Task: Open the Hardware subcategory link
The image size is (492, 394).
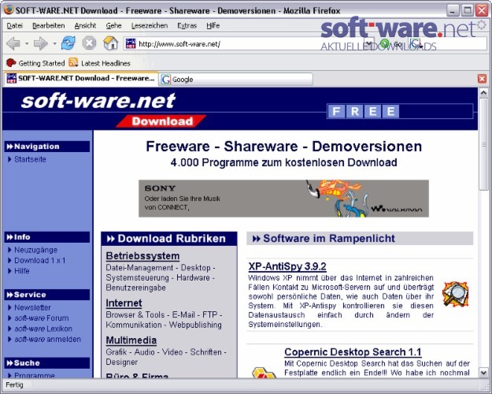Action: (x=193, y=277)
